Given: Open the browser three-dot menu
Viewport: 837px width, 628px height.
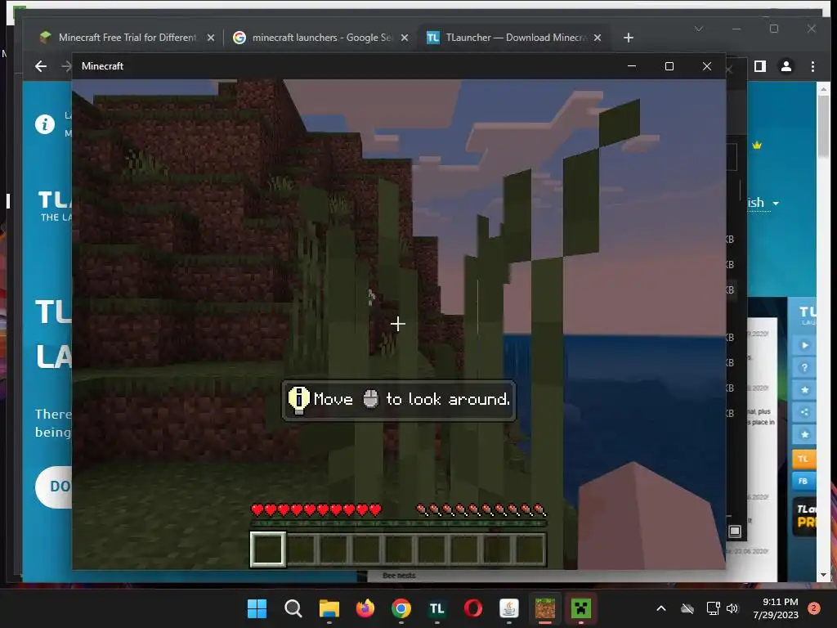Looking at the screenshot, I should point(812,66).
